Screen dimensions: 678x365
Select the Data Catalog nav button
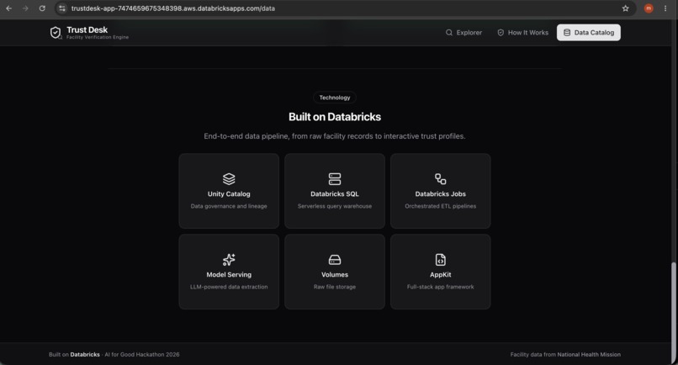pyautogui.click(x=589, y=33)
